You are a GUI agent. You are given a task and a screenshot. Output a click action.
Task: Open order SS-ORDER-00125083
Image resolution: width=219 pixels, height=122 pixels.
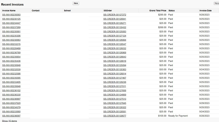(115, 32)
